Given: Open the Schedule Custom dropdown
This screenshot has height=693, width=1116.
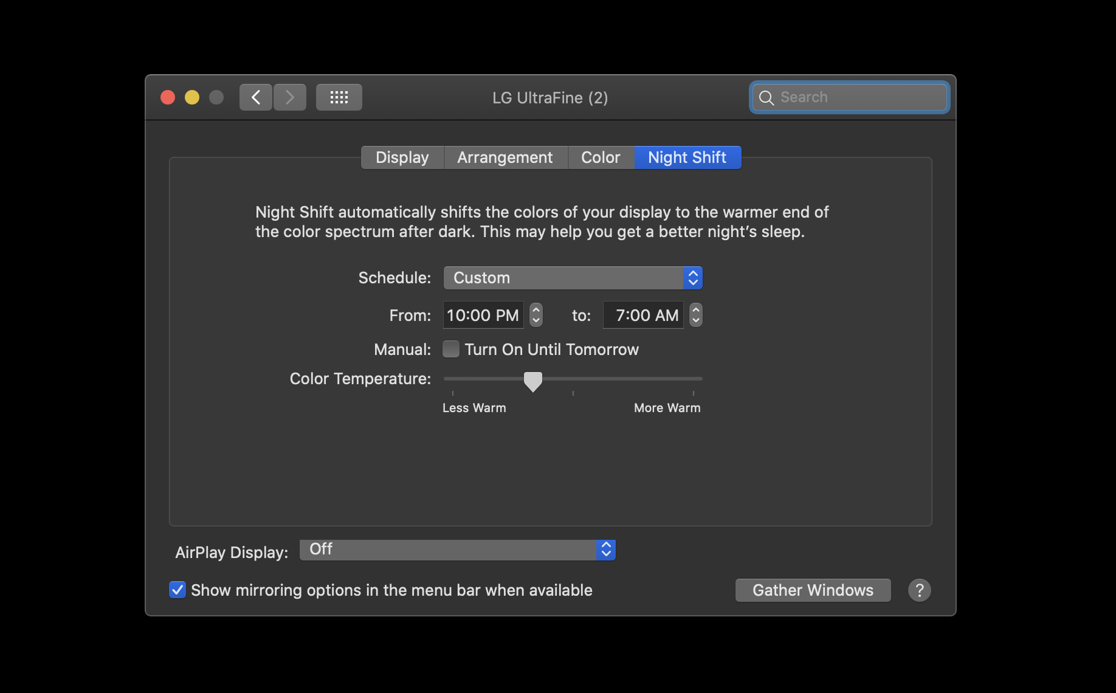Looking at the screenshot, I should pyautogui.click(x=573, y=278).
